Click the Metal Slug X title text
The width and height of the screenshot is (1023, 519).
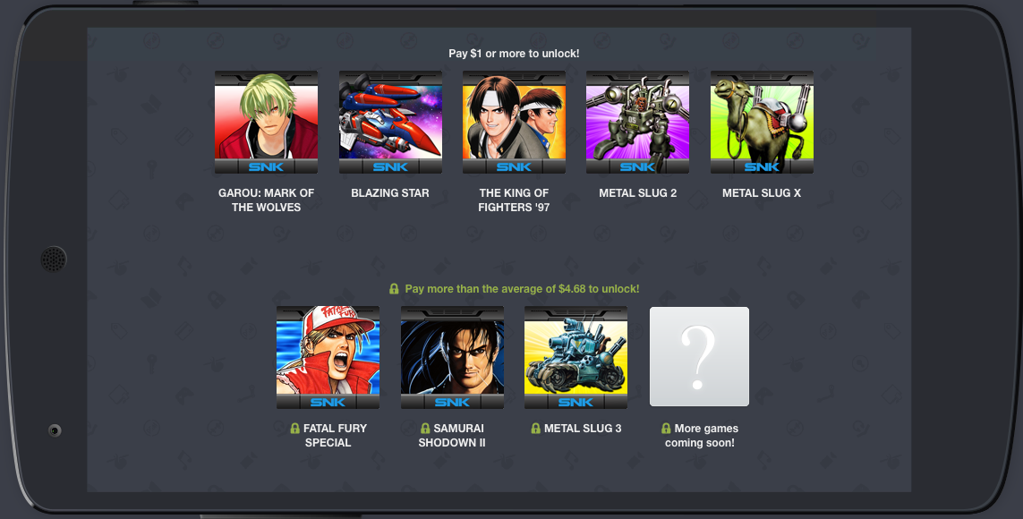coord(762,193)
